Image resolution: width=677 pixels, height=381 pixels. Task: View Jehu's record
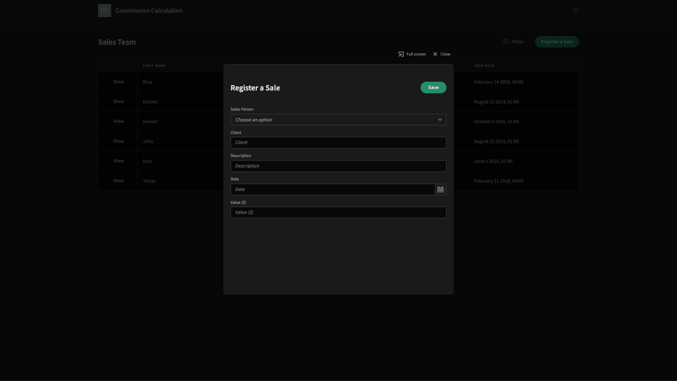tap(118, 141)
